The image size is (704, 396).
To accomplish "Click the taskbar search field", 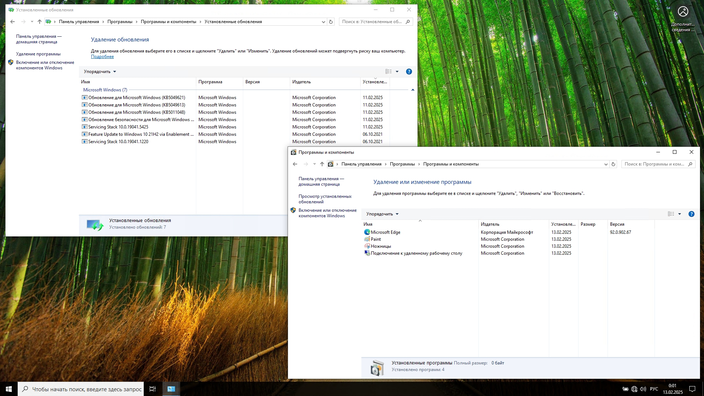I will pos(81,389).
